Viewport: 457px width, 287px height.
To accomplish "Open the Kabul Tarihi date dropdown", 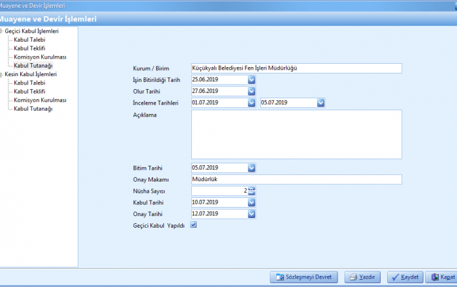I will tap(252, 202).
